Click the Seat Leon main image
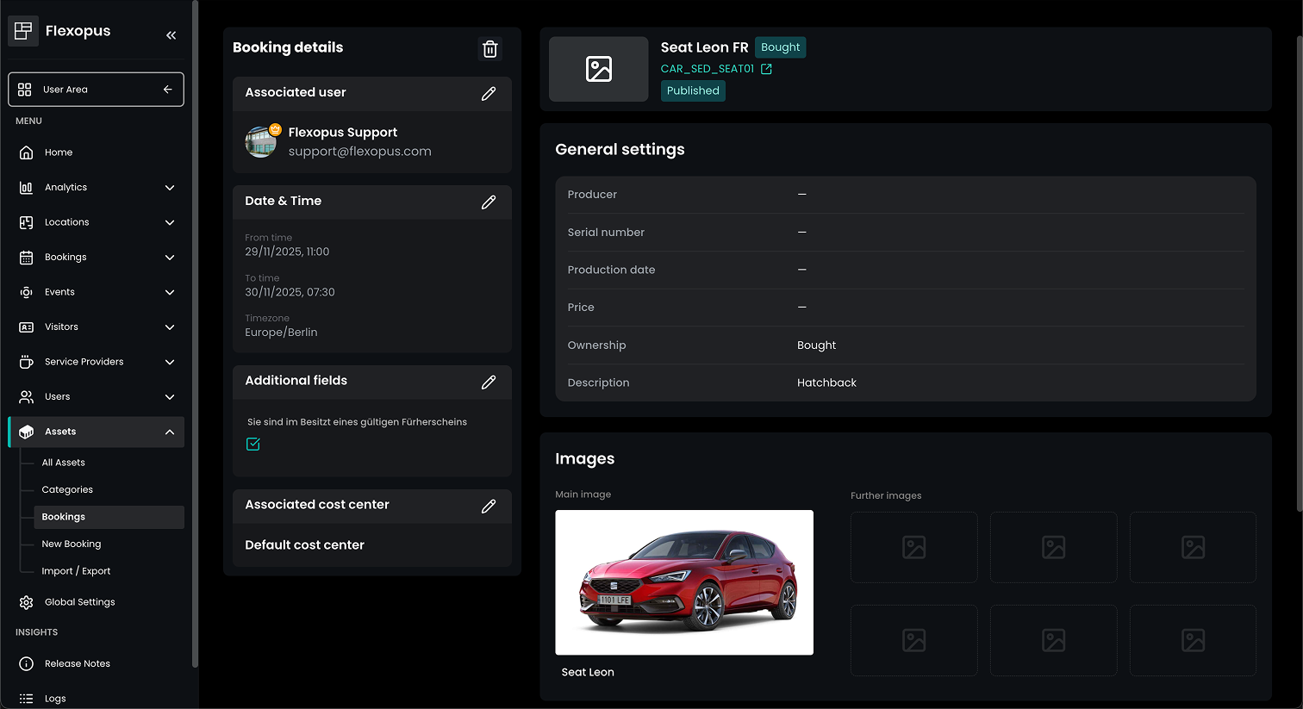This screenshot has width=1303, height=709. pyautogui.click(x=683, y=582)
